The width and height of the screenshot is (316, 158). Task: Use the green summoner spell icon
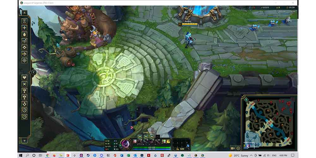tap(164, 142)
